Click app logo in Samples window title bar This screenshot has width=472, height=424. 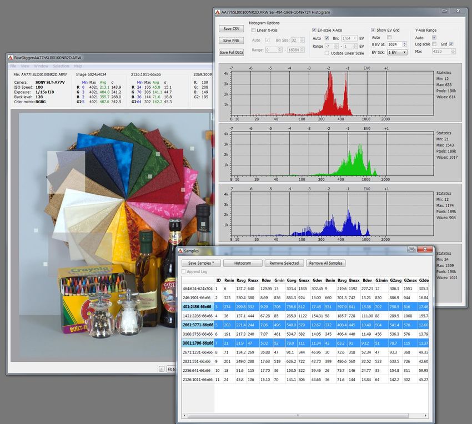tap(180, 251)
